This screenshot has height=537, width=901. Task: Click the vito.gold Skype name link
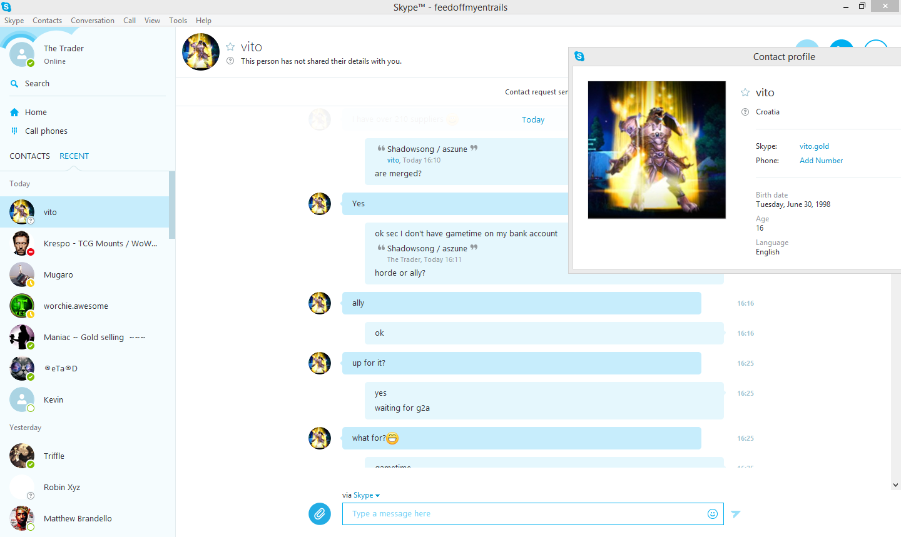click(814, 146)
